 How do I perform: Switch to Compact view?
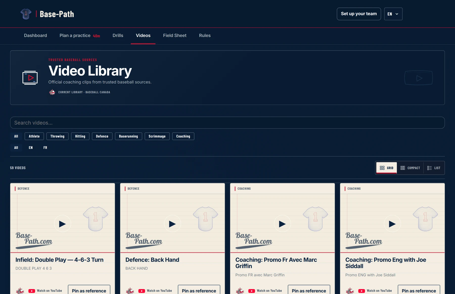[410, 168]
